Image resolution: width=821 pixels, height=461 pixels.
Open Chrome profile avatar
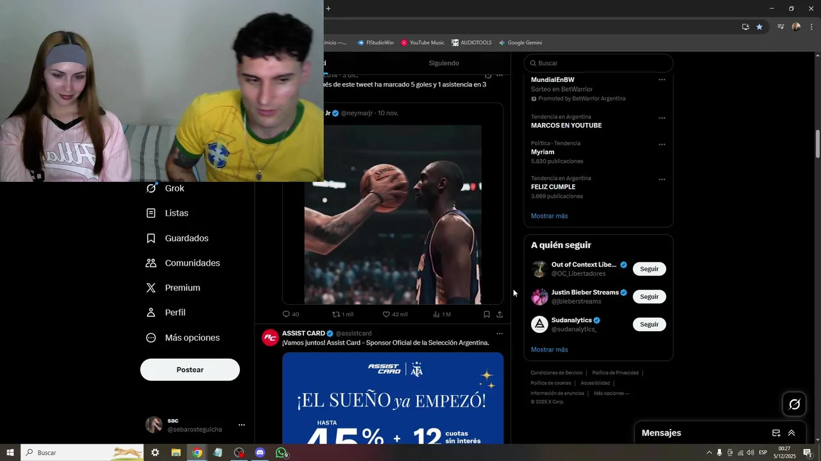tap(796, 27)
